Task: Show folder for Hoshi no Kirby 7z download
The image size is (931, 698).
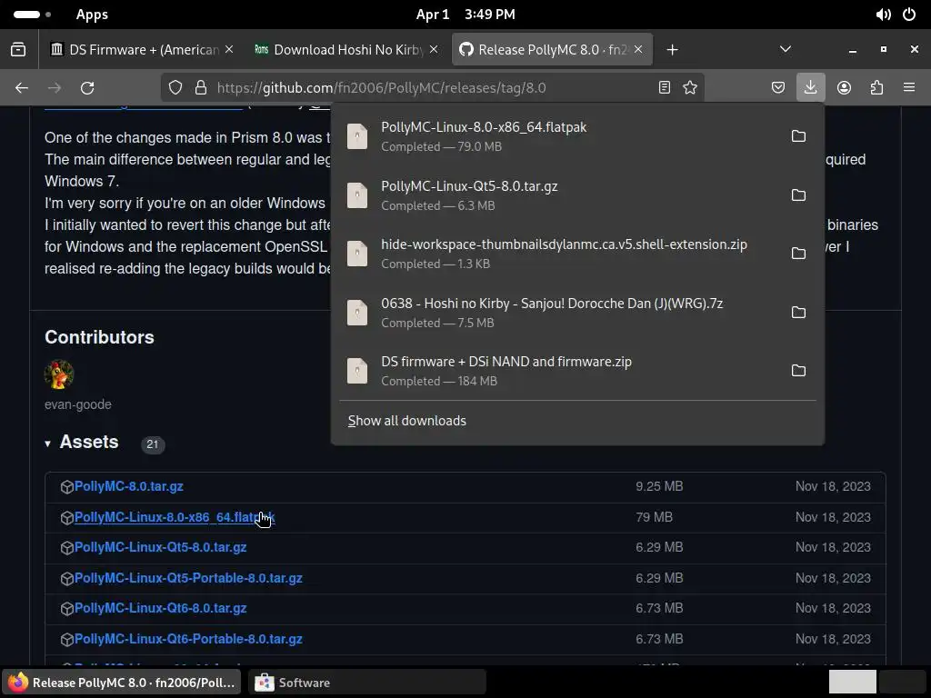Action: pyautogui.click(x=798, y=313)
